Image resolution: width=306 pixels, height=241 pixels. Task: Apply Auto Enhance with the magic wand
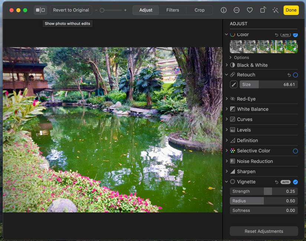tap(275, 10)
